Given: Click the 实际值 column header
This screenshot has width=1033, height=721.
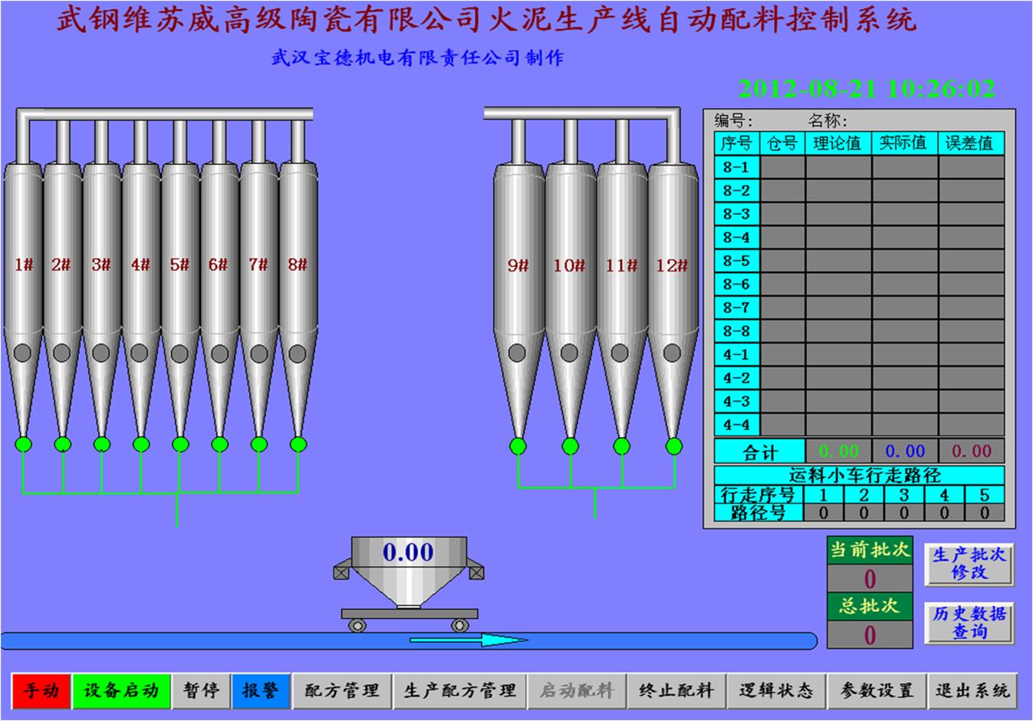Looking at the screenshot, I should pyautogui.click(x=904, y=143).
